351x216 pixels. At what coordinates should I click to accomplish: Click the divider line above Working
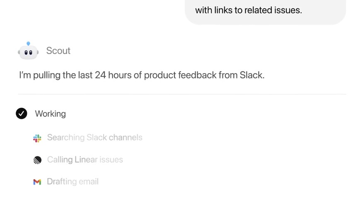182,94
